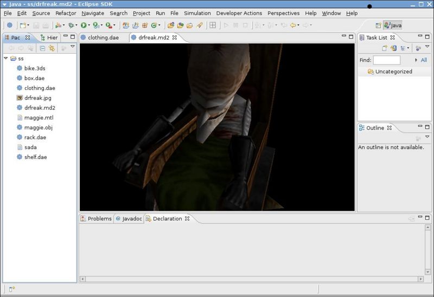Viewport: 434px width, 297px height.
Task: Open dropdown arrow beside green Run icon
Action: pyautogui.click(x=89, y=25)
